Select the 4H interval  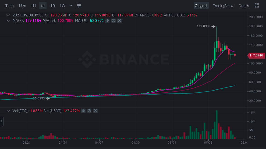coord(43,6)
